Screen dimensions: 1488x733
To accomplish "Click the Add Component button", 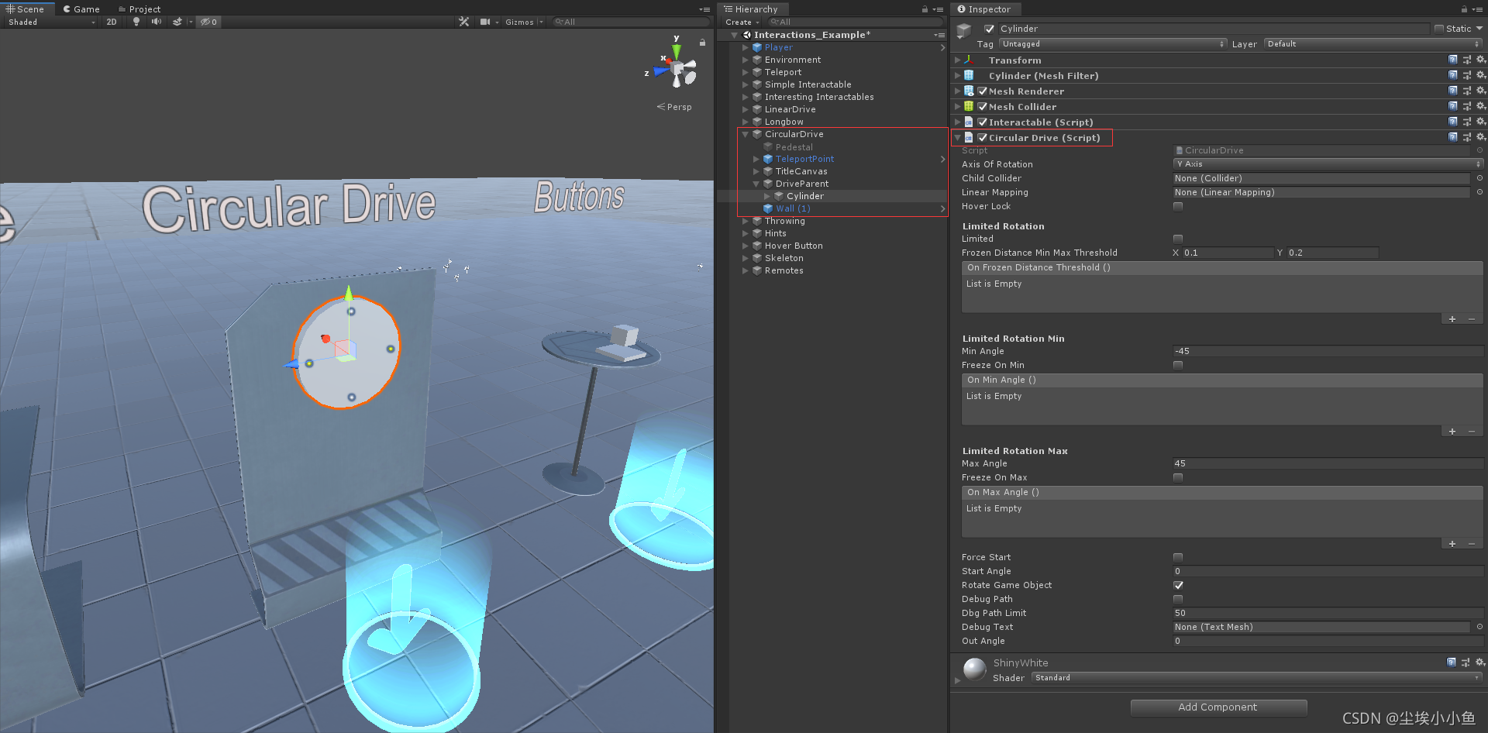I will coord(1218,707).
